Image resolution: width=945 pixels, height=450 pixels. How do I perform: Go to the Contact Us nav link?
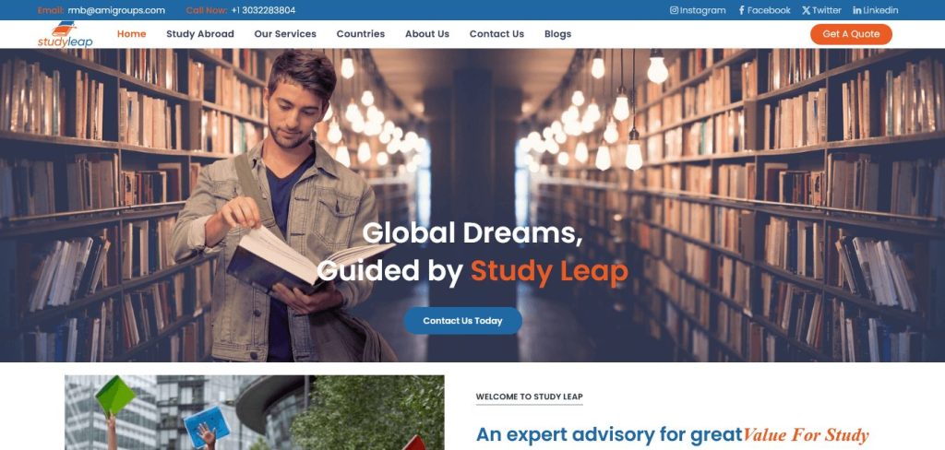tap(496, 34)
